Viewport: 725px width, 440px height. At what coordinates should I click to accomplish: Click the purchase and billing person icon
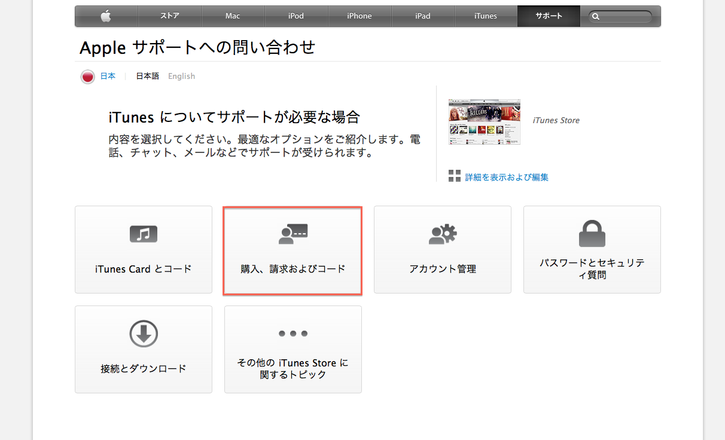[x=293, y=234]
